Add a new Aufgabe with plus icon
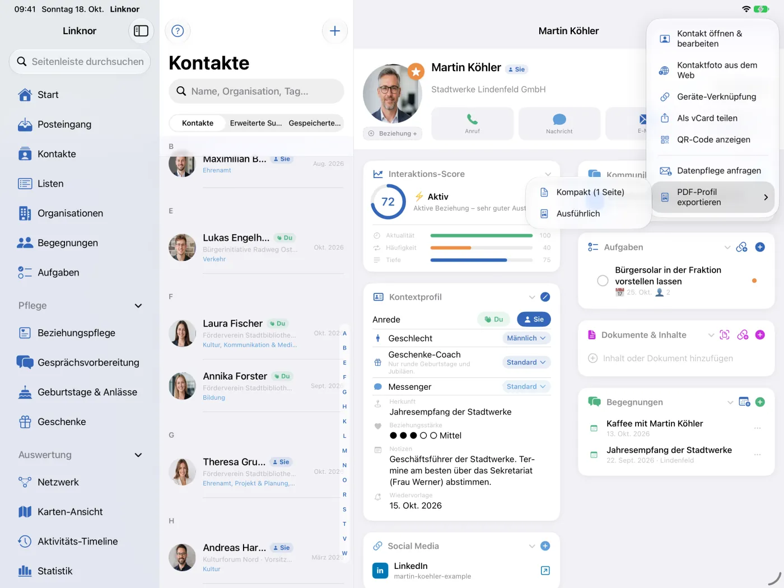 tap(760, 247)
